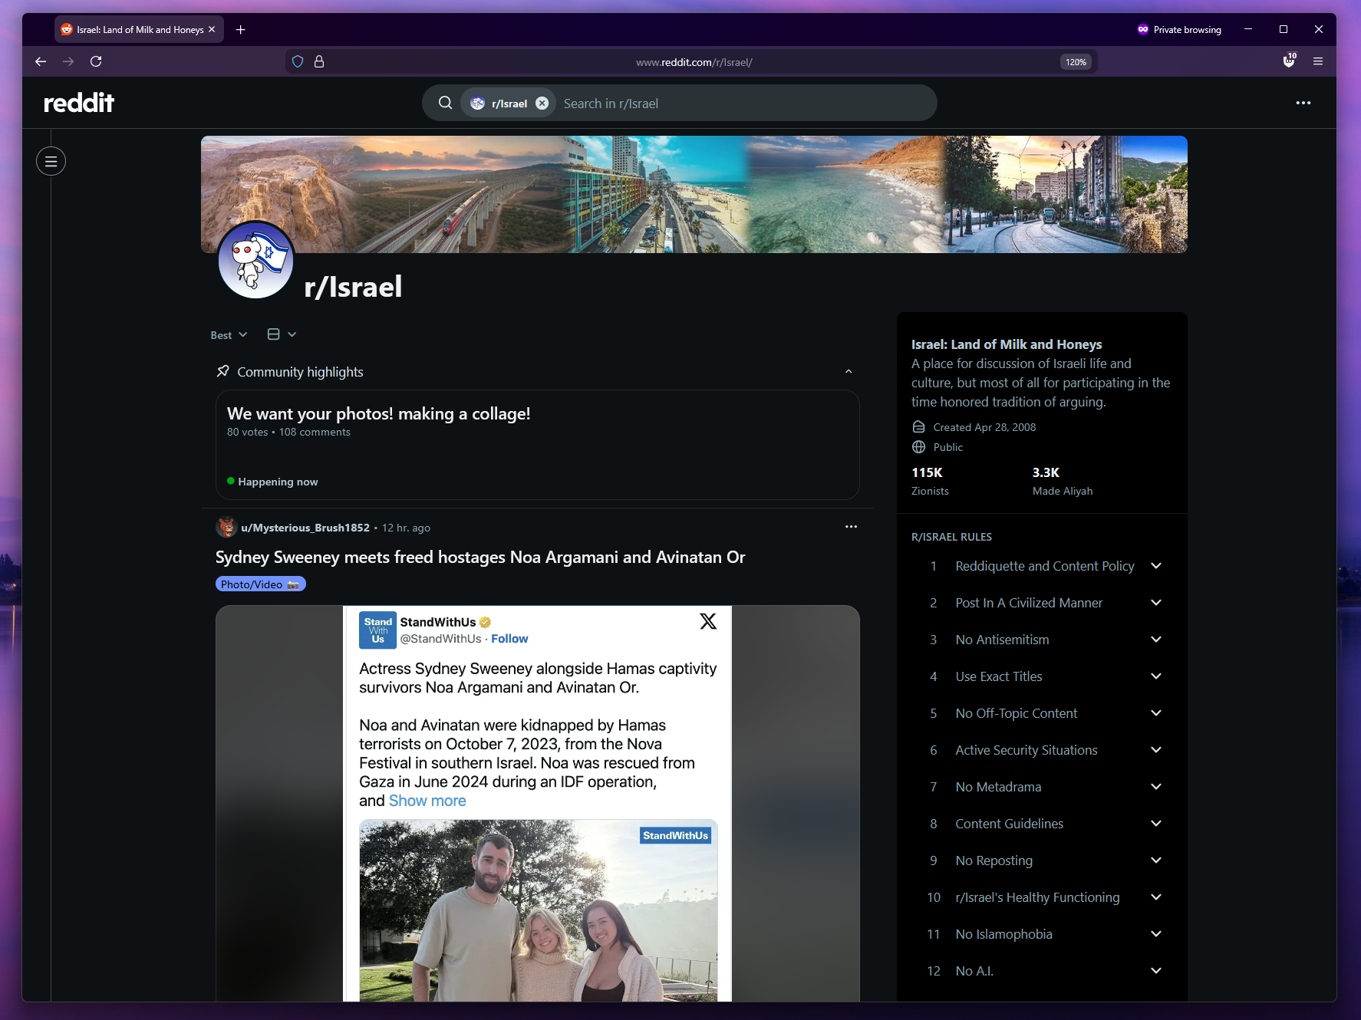Screen dimensions: 1361x1020
Task: Reload the current Reddit page
Action: [96, 61]
